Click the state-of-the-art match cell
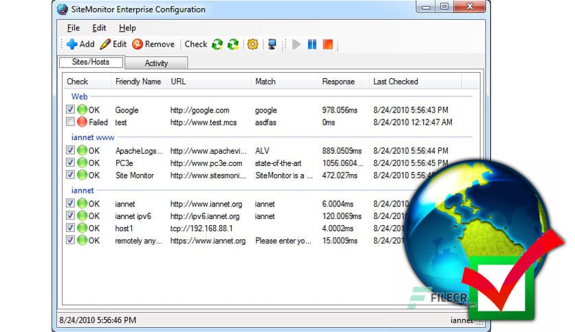The image size is (575, 332). coord(278,163)
